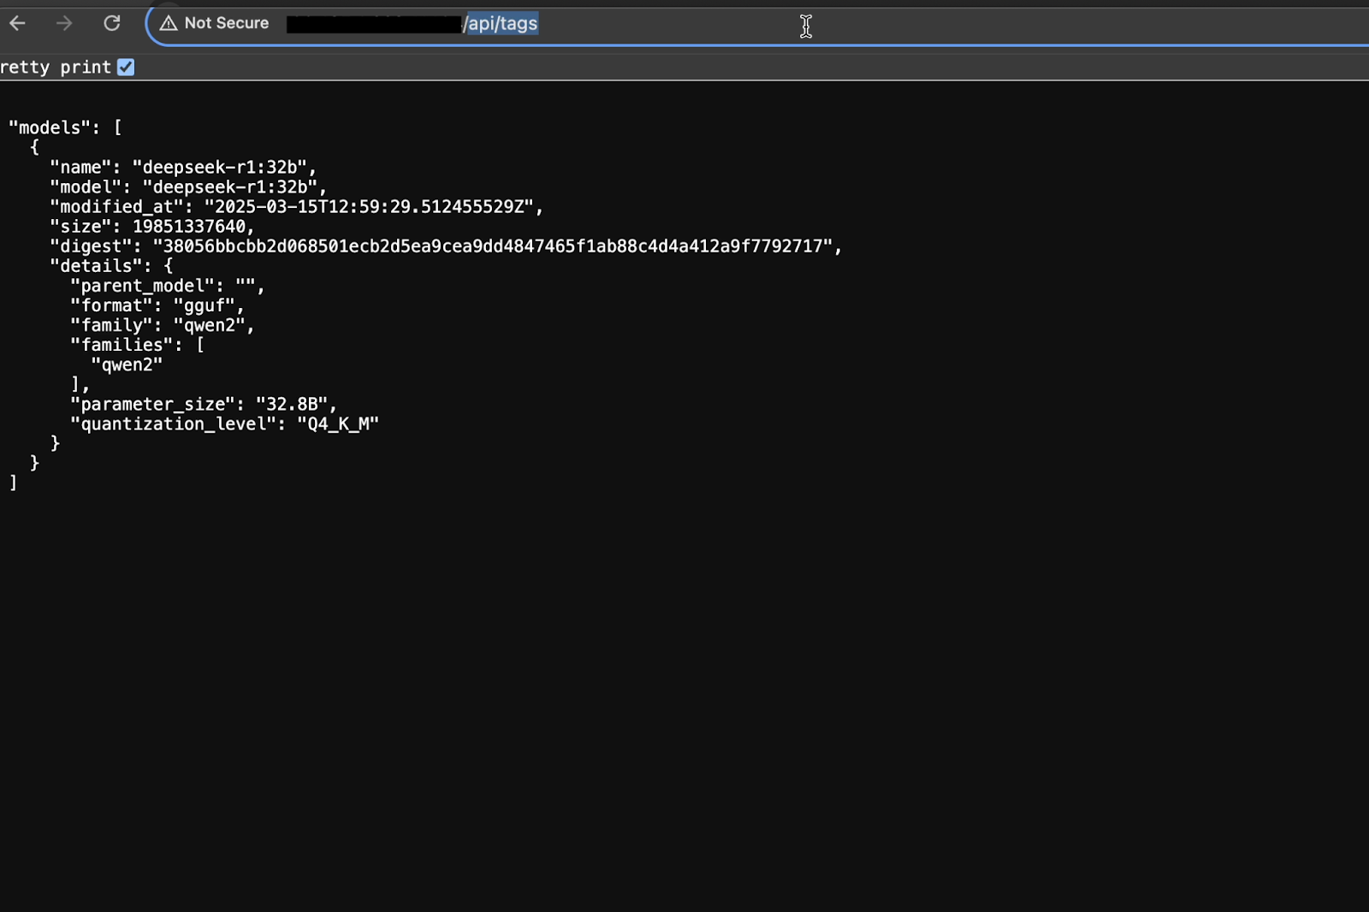
Task: Click the /api/tags path in address bar
Action: pos(501,23)
